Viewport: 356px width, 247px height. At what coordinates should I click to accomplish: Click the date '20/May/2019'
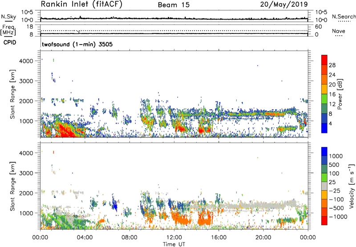(284, 4)
